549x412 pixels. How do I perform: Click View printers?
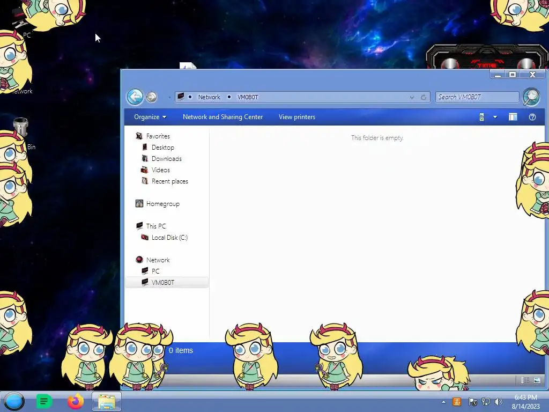pyautogui.click(x=297, y=117)
